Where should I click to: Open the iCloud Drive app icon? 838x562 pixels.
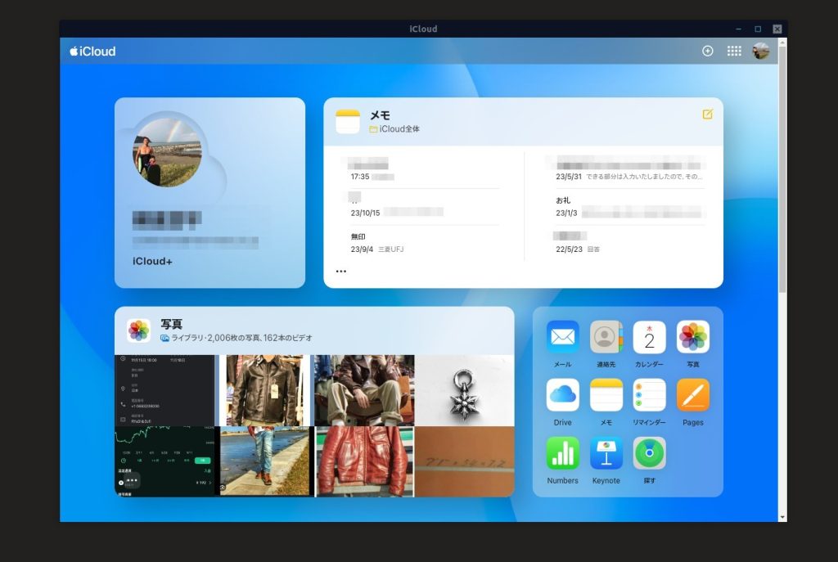pyautogui.click(x=562, y=395)
